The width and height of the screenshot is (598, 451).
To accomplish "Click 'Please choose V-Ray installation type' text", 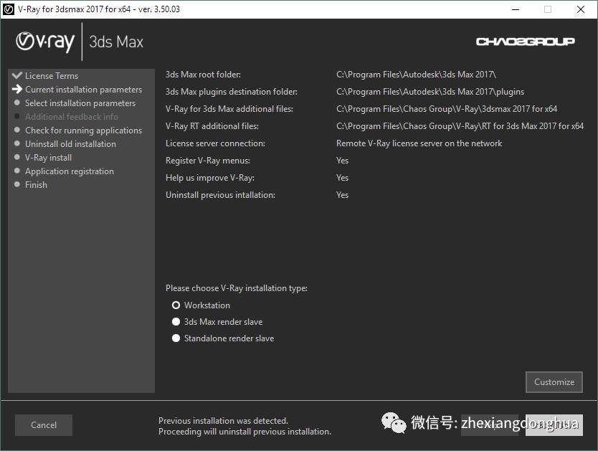I will pos(237,288).
